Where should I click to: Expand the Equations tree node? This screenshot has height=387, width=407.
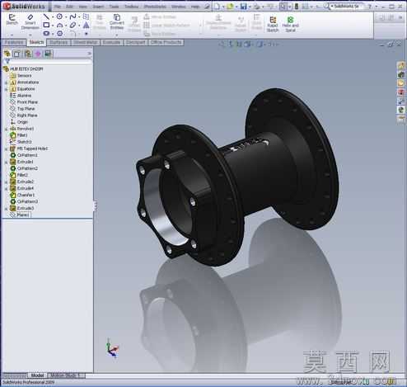[6, 89]
